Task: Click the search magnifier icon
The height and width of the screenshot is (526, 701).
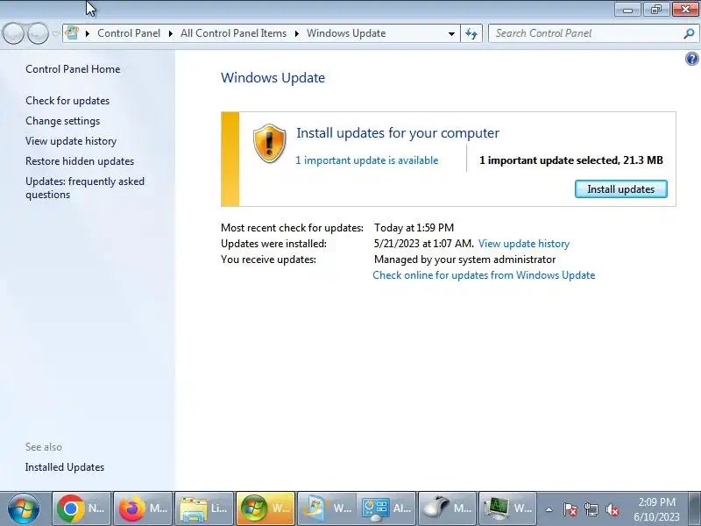Action: pyautogui.click(x=689, y=33)
